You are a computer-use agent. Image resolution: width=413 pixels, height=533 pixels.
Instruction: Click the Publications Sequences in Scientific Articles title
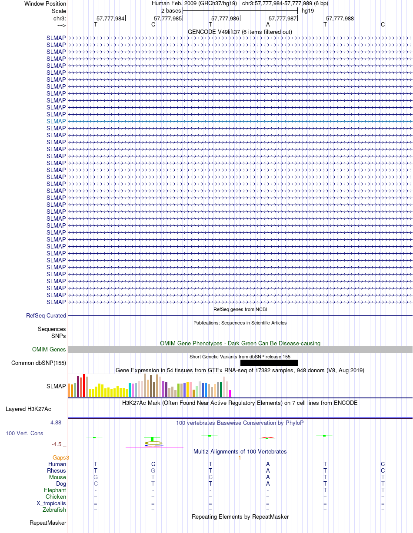click(x=240, y=323)
